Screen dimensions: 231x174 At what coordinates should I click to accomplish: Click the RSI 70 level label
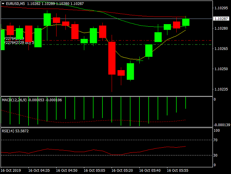[x=215, y=140]
